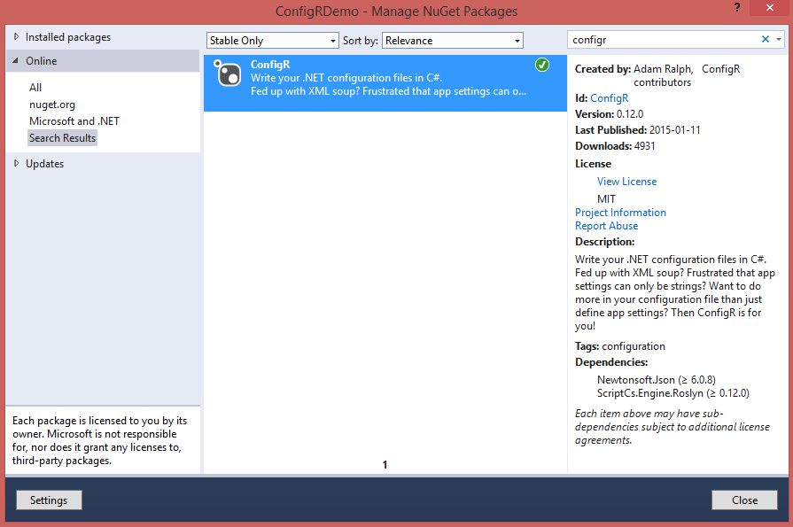
Task: Focus the configr search input field
Action: [664, 40]
